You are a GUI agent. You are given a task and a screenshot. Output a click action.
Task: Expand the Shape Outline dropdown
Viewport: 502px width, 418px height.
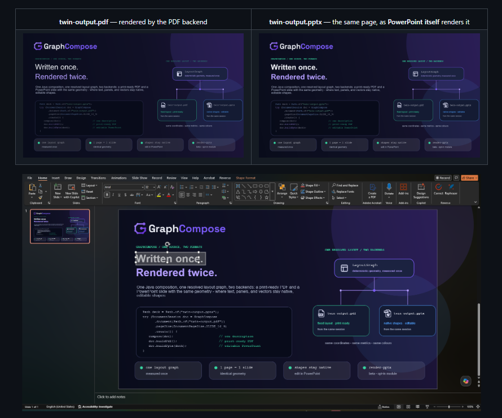click(x=313, y=191)
